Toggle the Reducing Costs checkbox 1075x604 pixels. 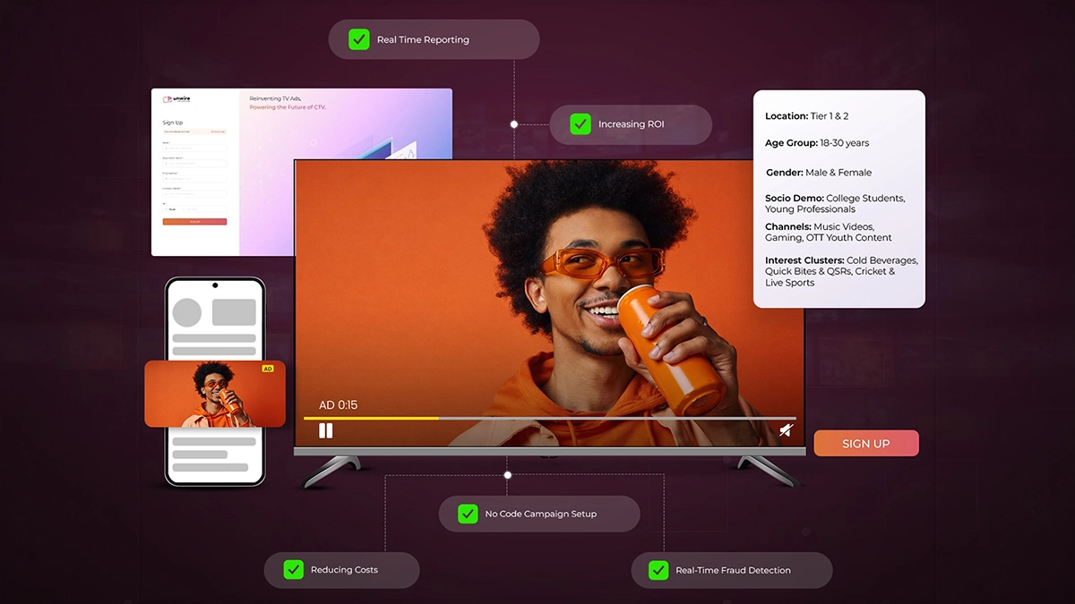pos(293,570)
